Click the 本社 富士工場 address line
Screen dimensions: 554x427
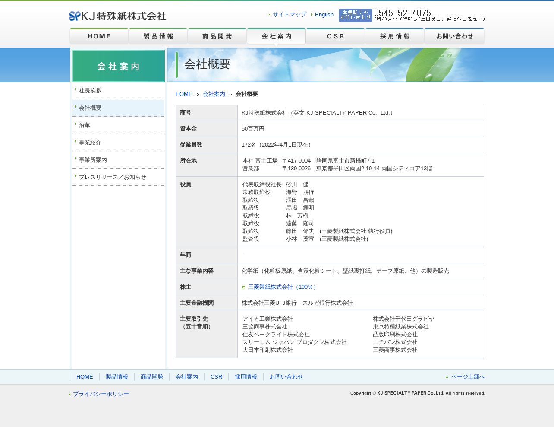pos(308,161)
